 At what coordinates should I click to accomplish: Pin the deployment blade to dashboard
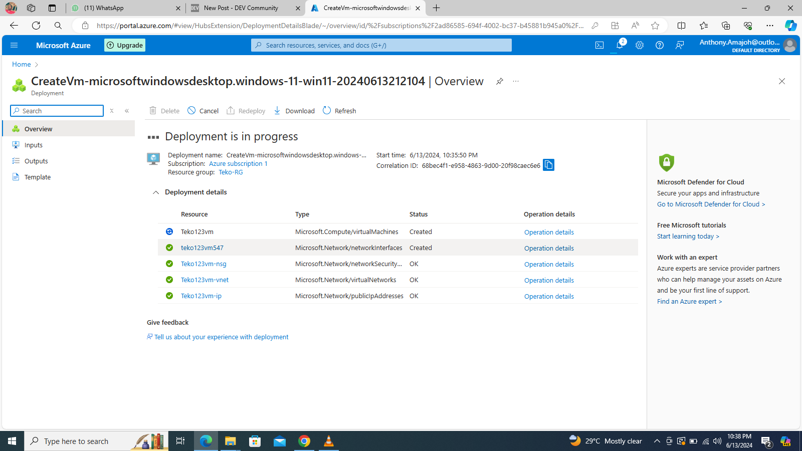click(x=500, y=81)
